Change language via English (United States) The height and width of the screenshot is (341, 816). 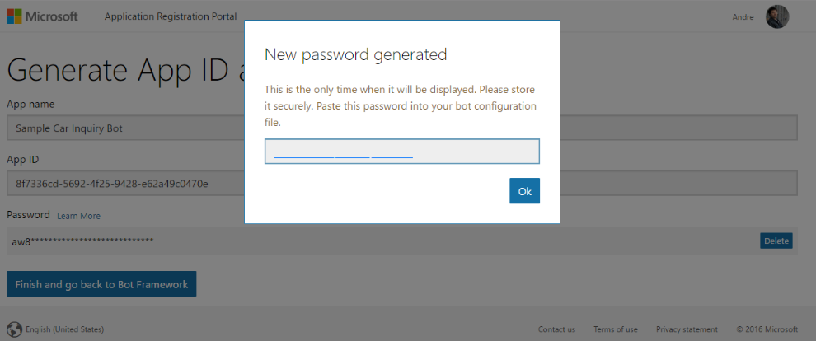65,329
